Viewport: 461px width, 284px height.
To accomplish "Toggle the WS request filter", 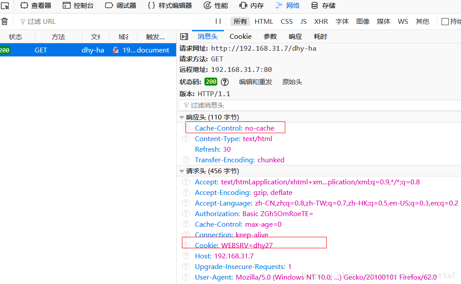I will click(403, 21).
